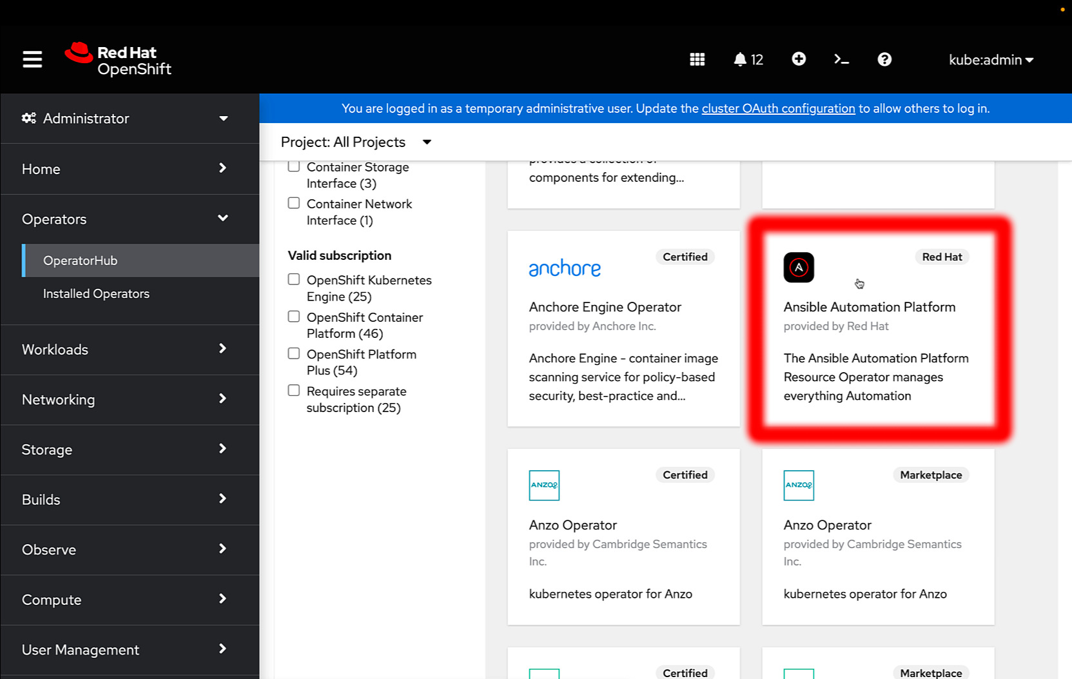The height and width of the screenshot is (679, 1072).
Task: Click the Administrator gear perspective icon
Action: coord(29,118)
